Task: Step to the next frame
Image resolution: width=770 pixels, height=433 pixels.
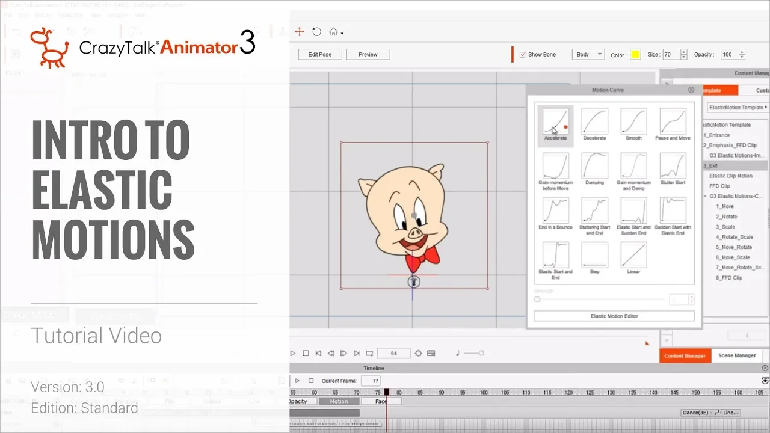Action: [344, 354]
